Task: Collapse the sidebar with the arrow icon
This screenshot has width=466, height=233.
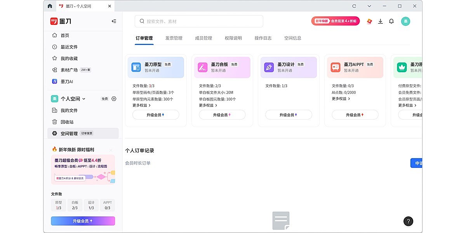Action: coord(114,21)
